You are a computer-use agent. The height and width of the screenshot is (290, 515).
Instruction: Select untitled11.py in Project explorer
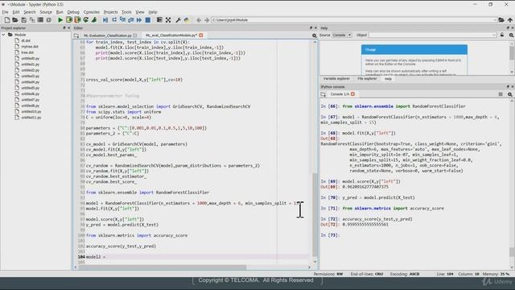(31, 118)
